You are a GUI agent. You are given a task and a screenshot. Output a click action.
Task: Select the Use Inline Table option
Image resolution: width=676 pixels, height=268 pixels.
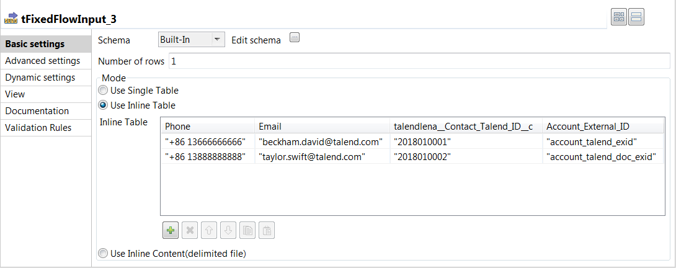click(x=103, y=105)
